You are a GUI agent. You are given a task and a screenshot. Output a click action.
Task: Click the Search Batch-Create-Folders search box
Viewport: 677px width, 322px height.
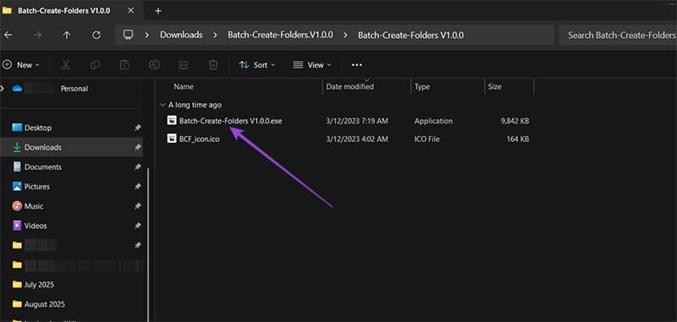[x=619, y=35]
